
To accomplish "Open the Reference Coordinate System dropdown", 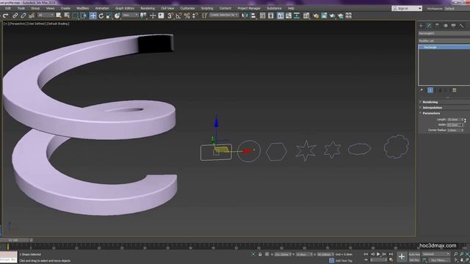I will click(130, 15).
